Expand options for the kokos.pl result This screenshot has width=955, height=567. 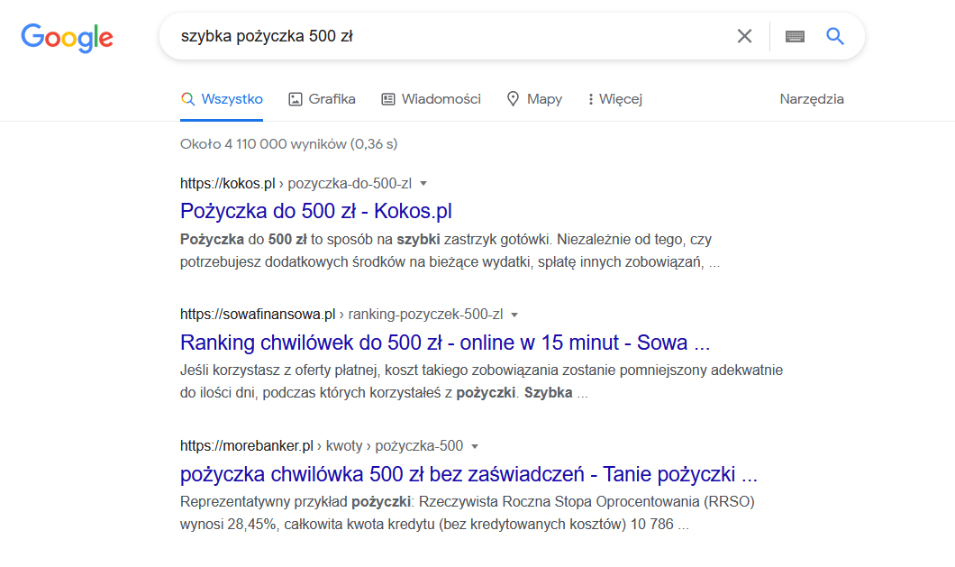pyautogui.click(x=423, y=182)
